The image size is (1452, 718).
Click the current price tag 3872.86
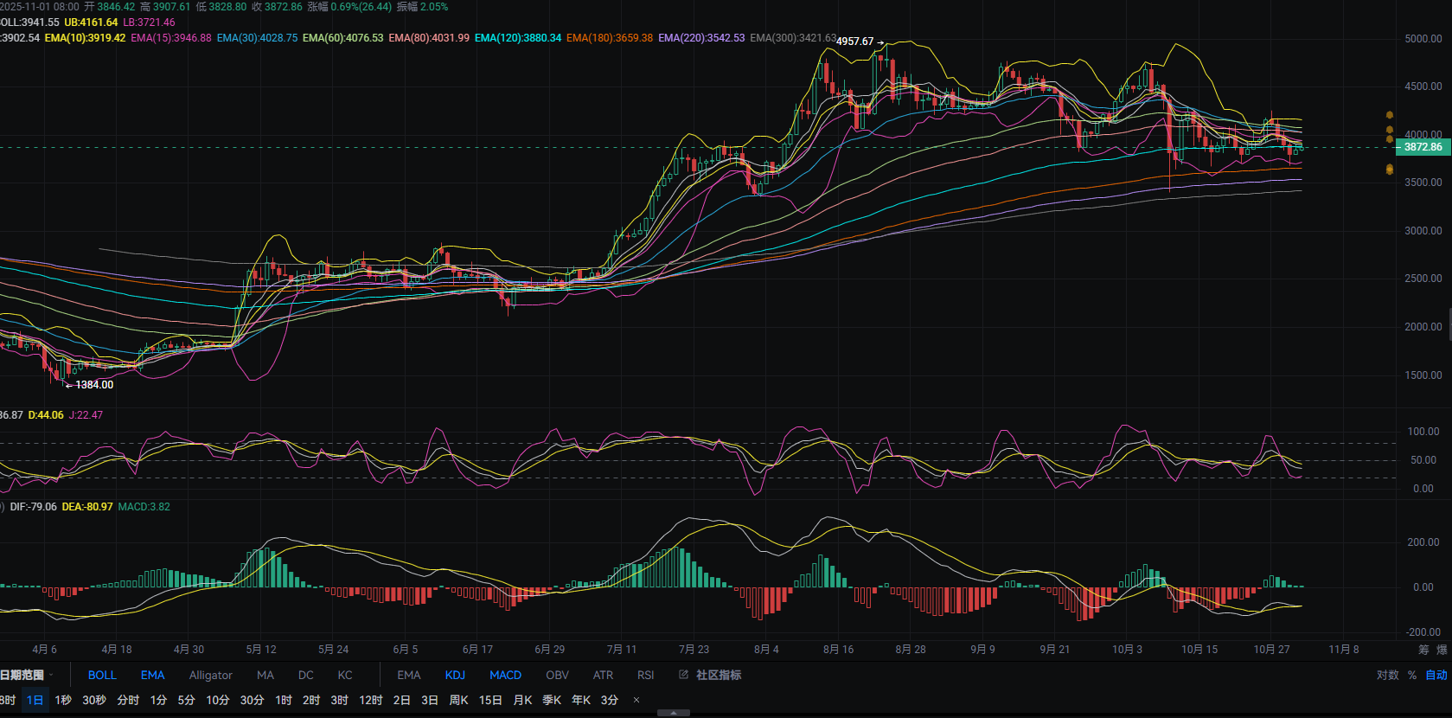click(1423, 147)
